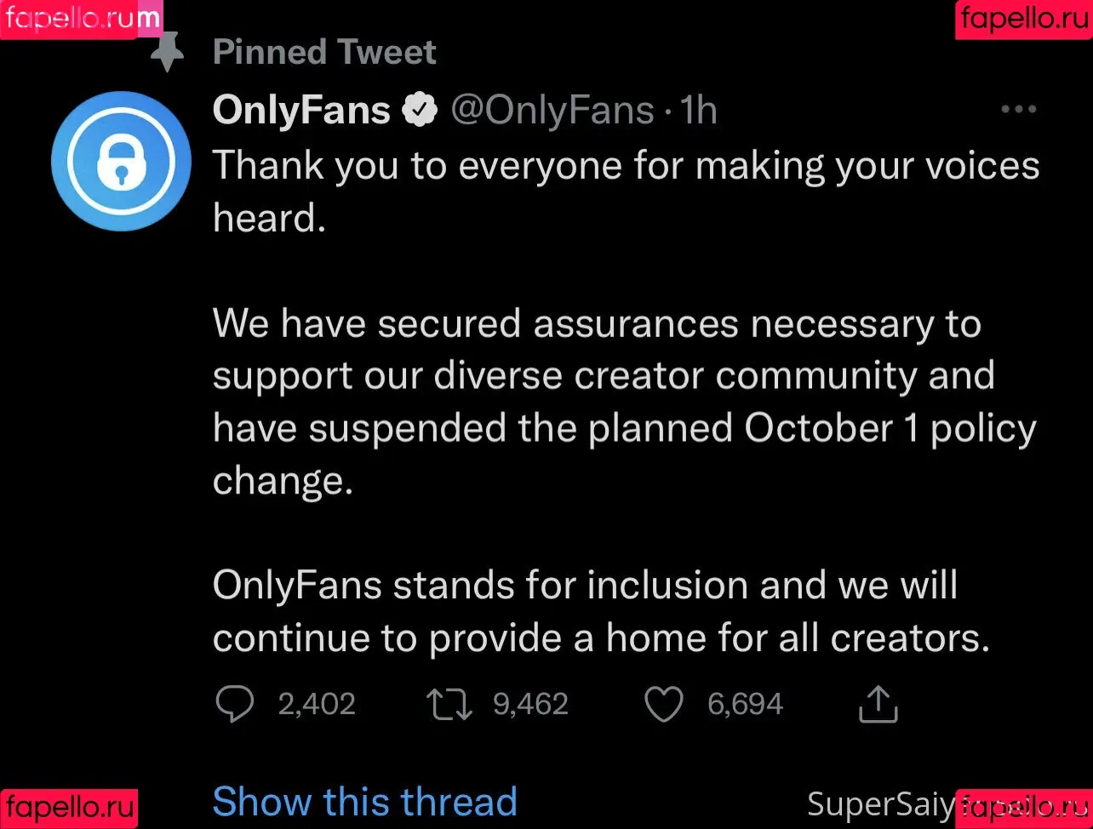
Task: View the 6,694 likes count
Action: coord(745,705)
